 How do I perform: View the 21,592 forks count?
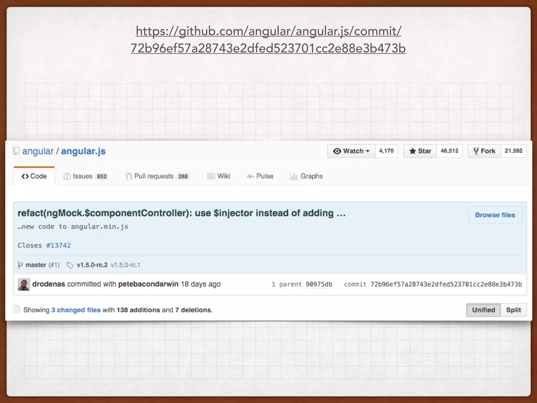(514, 151)
